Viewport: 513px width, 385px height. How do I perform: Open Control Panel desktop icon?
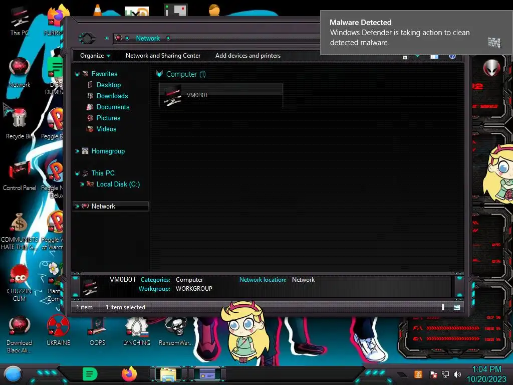tap(19, 175)
